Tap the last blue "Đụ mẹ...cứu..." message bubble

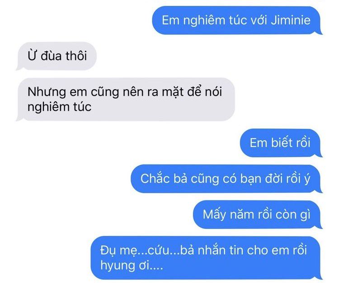tap(207, 258)
